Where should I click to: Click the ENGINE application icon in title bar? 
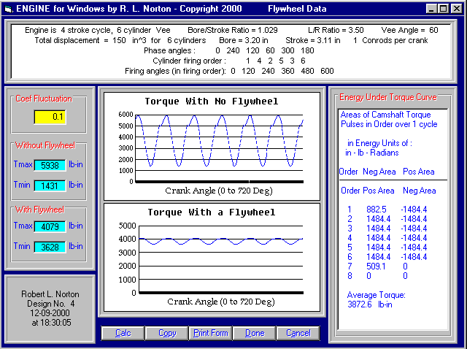click(9, 9)
